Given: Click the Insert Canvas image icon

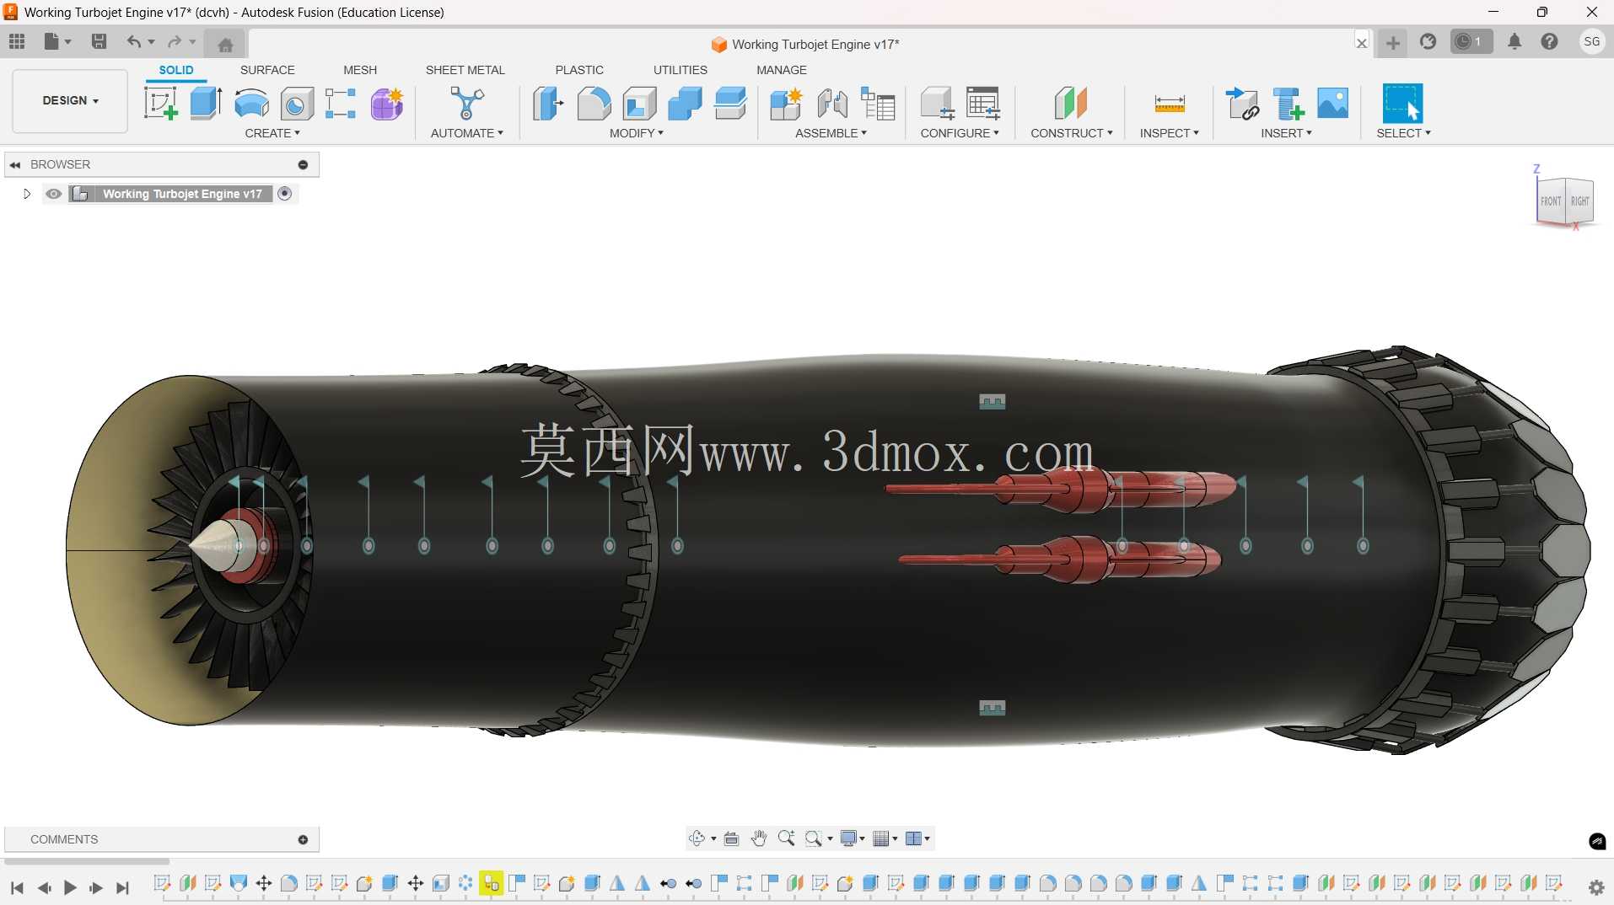Looking at the screenshot, I should click(x=1333, y=104).
